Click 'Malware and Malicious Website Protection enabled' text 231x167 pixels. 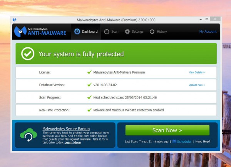coord(129,110)
